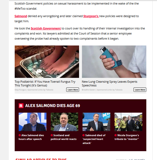
Task: Open 'Salmond died of suspected heart attack' story
Action: 94,139
